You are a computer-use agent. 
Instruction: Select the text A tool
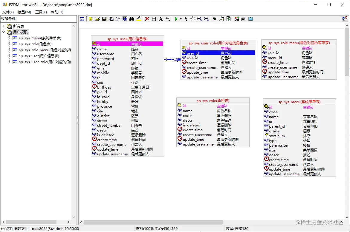161,19
